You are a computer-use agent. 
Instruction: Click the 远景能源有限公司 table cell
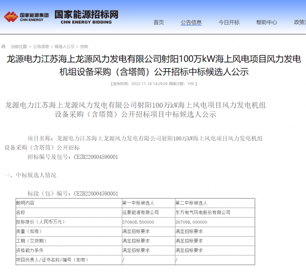(141, 212)
